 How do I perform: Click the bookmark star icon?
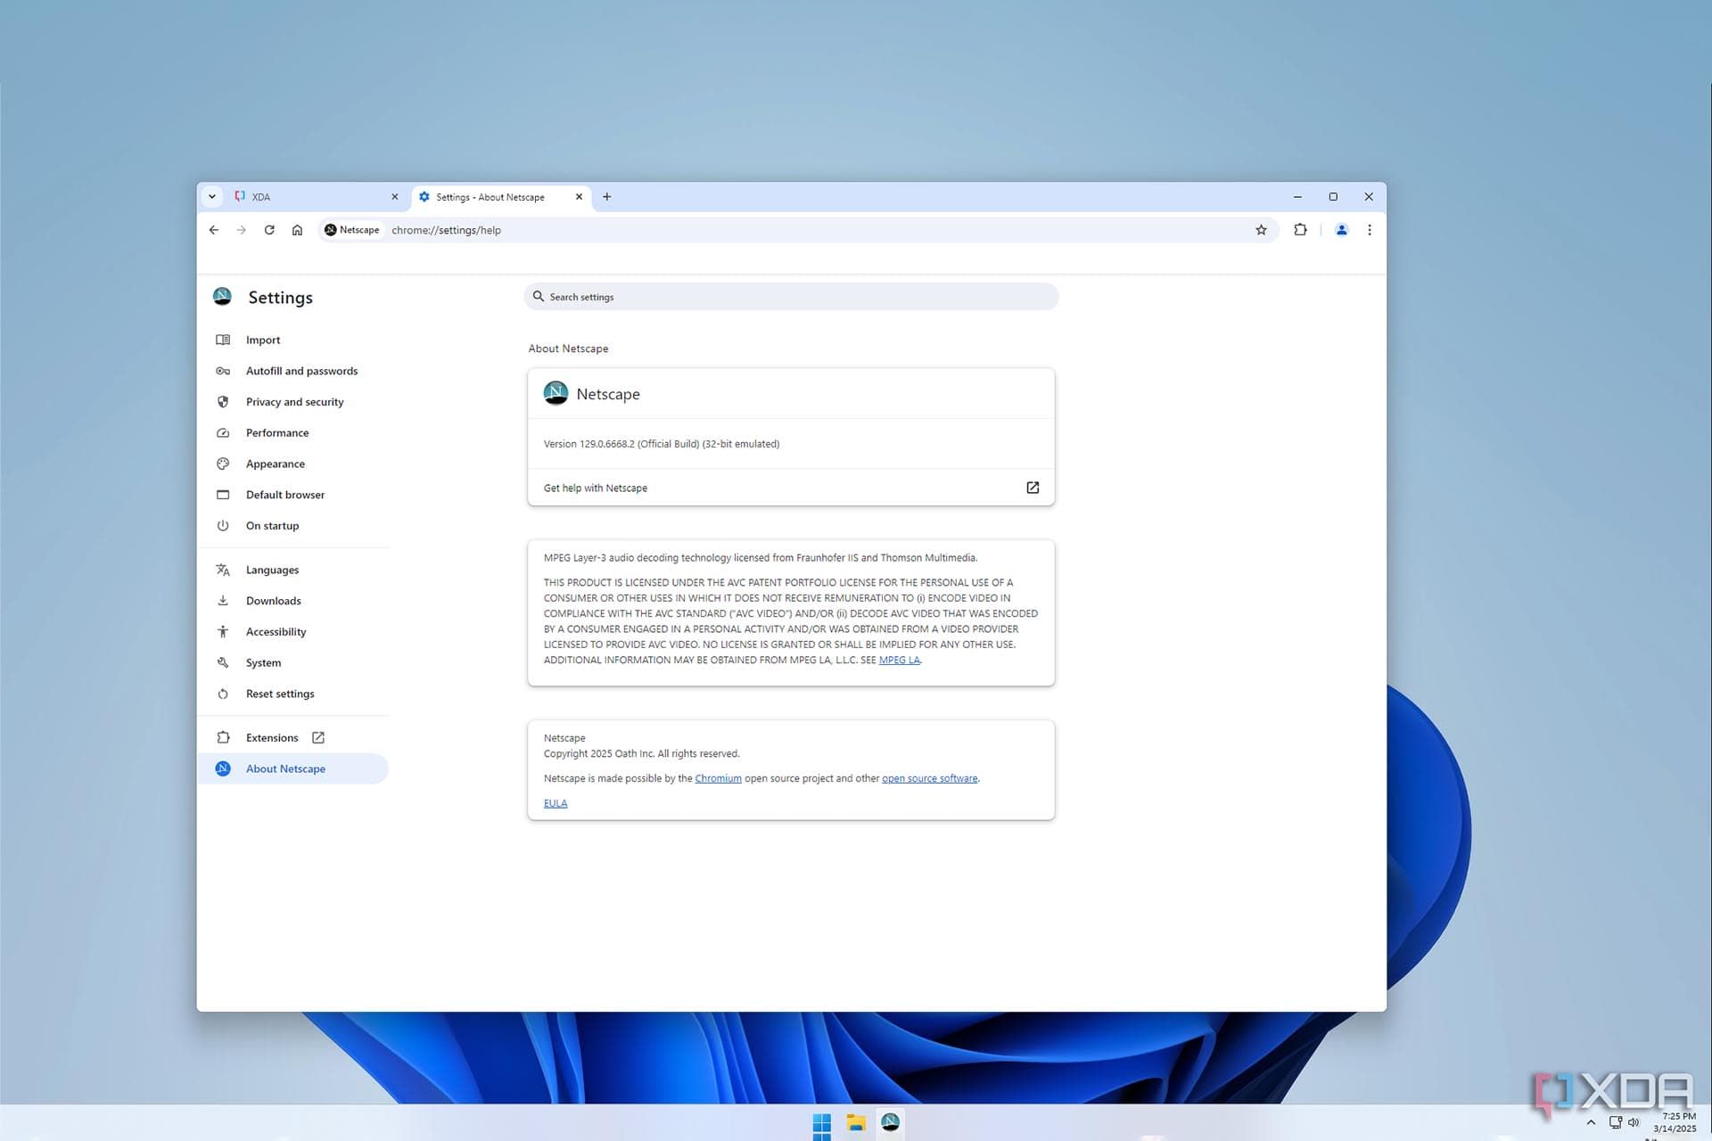pos(1260,229)
